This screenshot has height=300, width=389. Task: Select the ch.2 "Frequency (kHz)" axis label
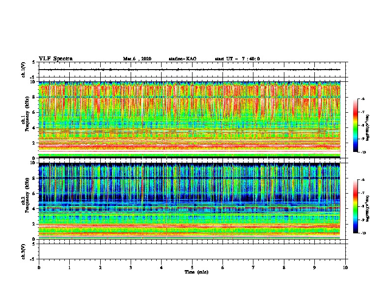28,195
